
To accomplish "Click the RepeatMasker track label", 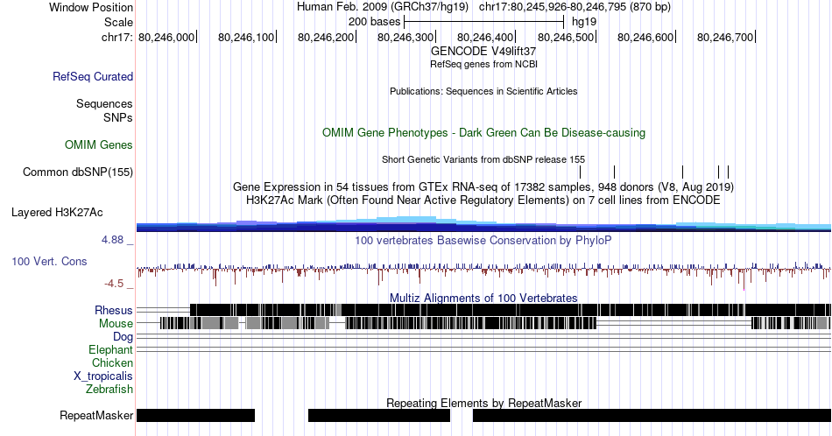I will 96,415.
